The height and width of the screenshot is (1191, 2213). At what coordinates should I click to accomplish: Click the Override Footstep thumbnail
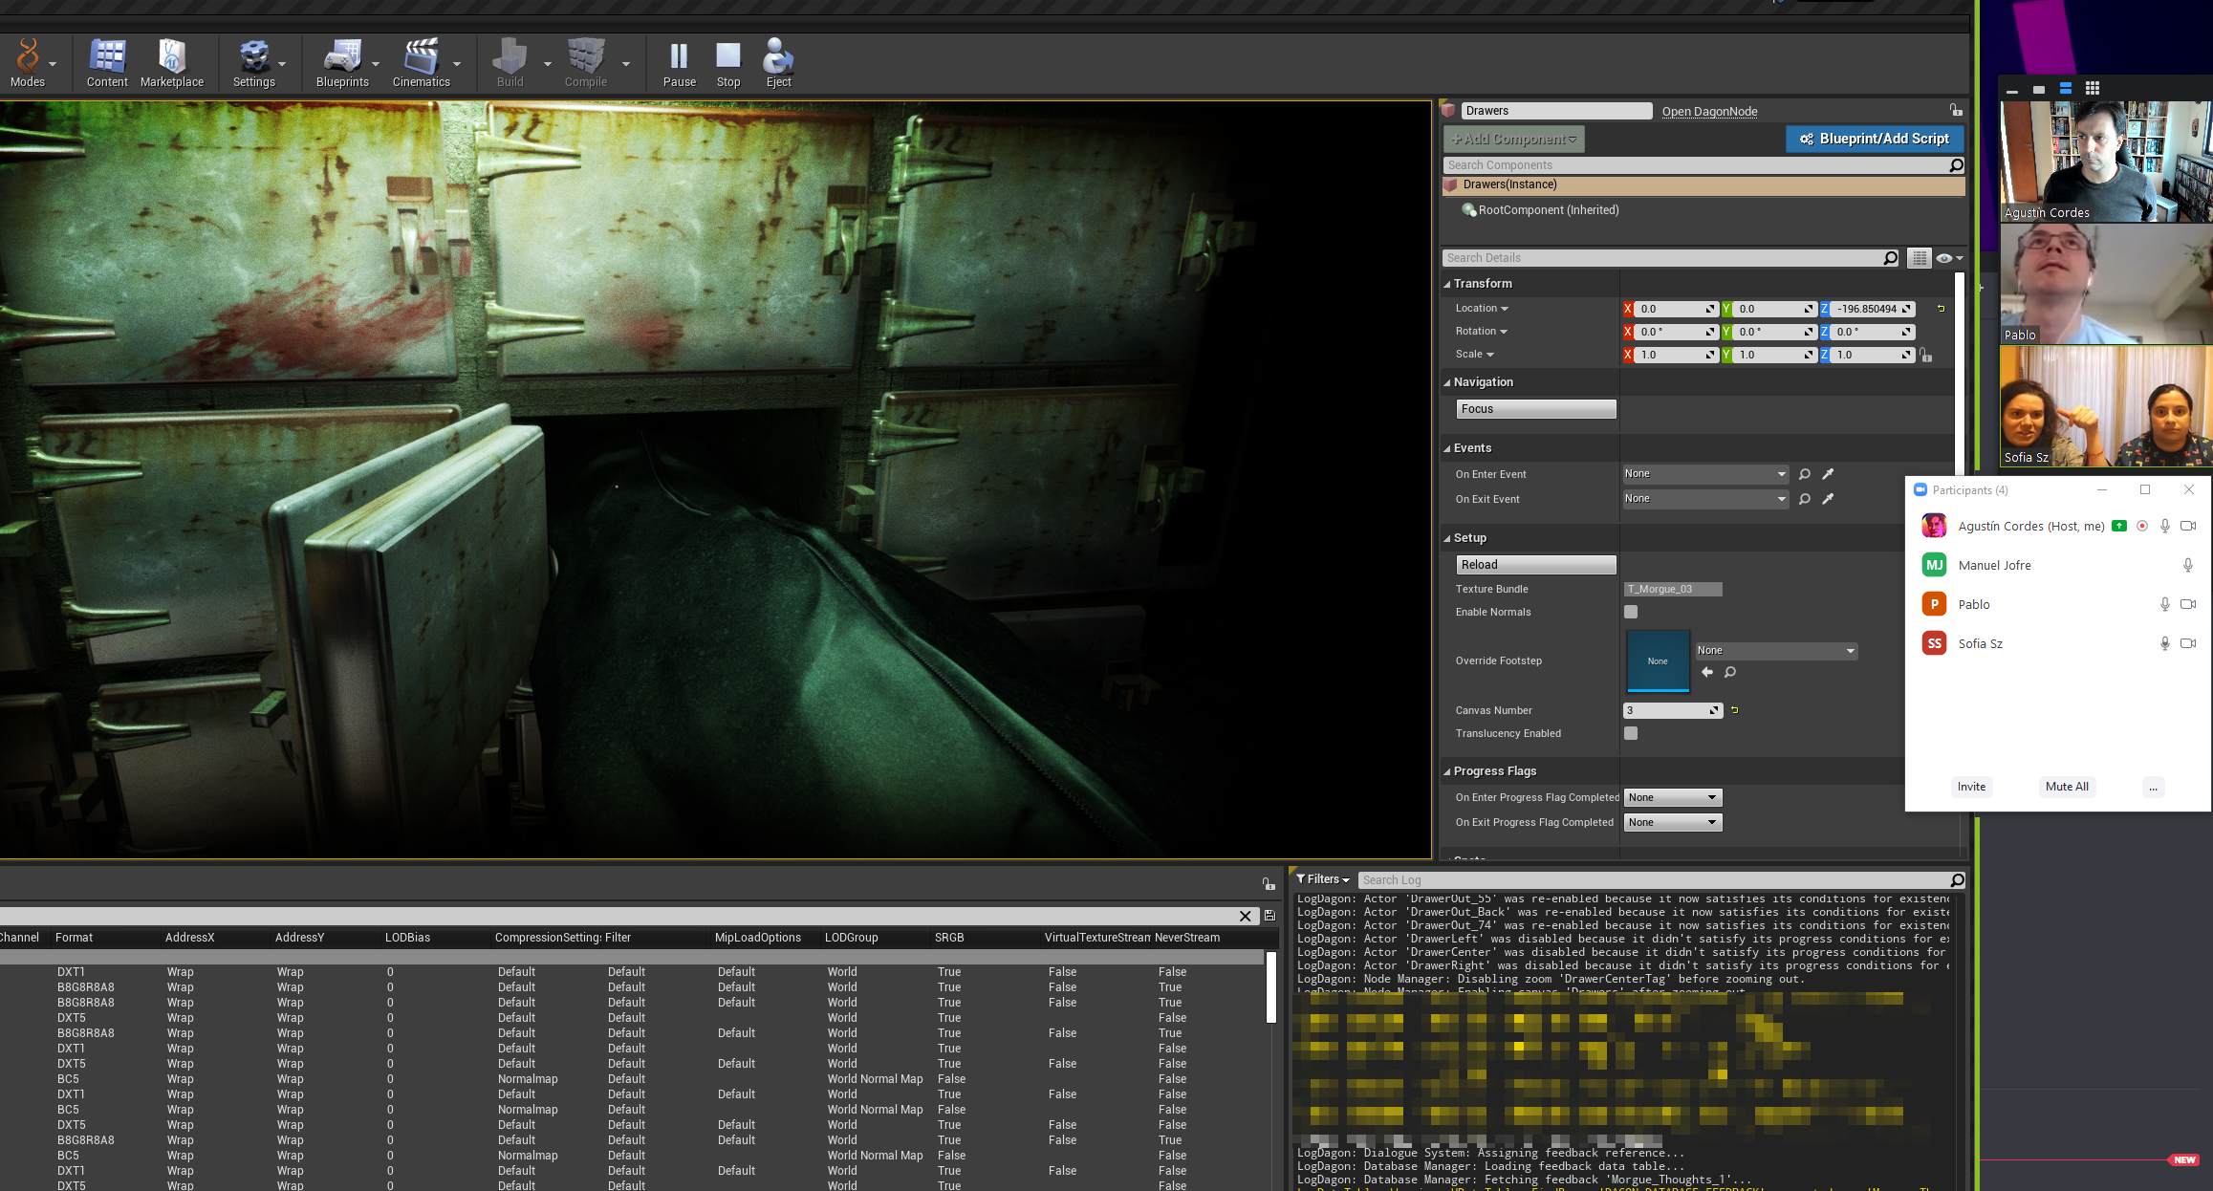[1658, 660]
